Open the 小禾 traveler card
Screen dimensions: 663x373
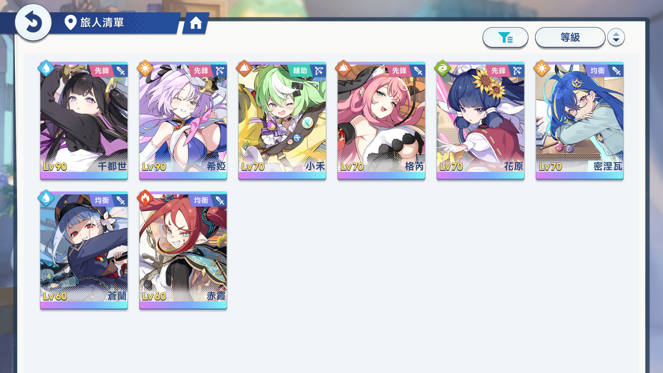click(282, 121)
